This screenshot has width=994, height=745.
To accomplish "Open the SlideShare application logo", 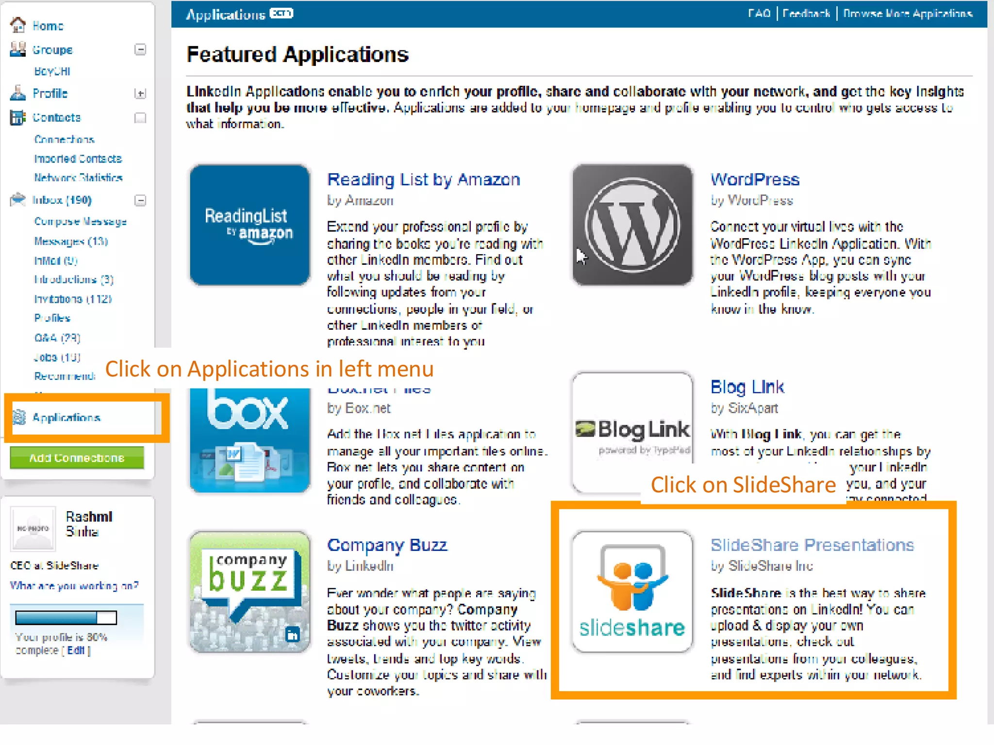I will coord(632,591).
